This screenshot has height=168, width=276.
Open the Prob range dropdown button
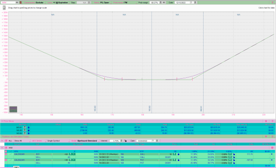tap(164, 3)
